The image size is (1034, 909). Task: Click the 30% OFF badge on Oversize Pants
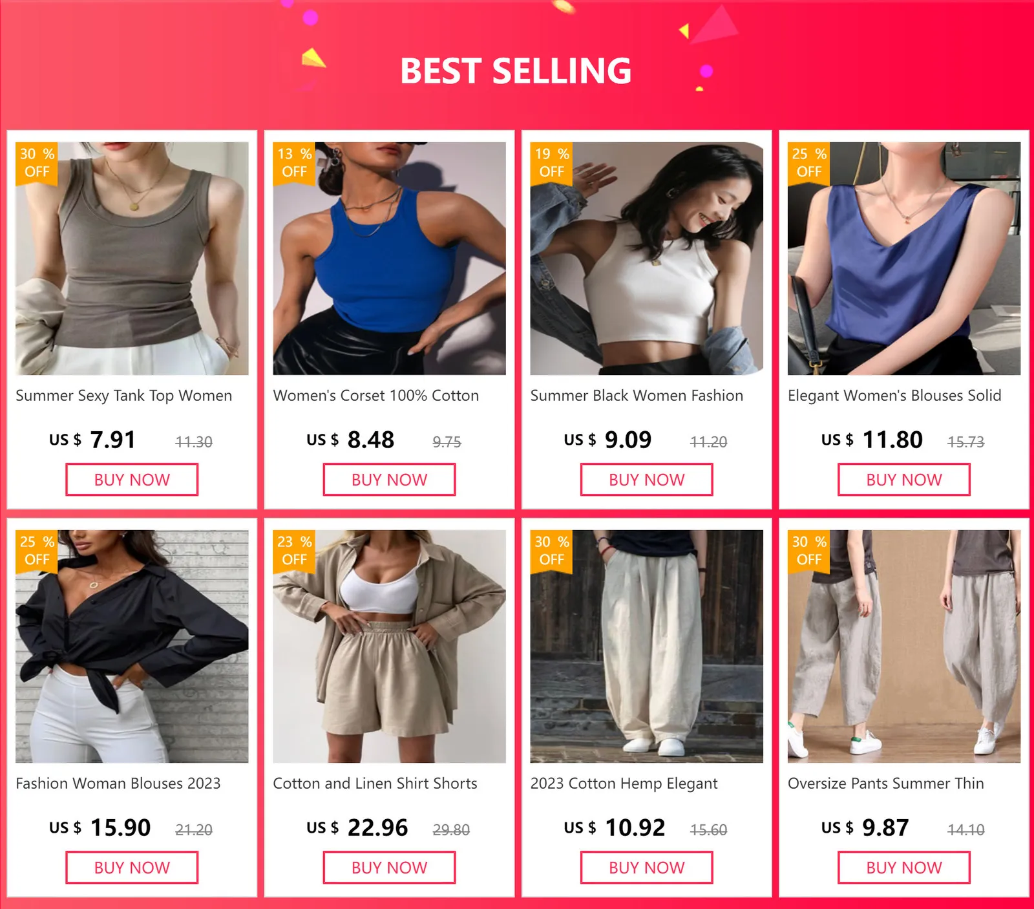coord(808,551)
